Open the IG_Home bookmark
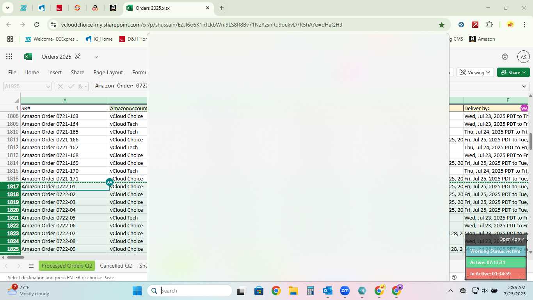The height and width of the screenshot is (300, 533). 99,39
